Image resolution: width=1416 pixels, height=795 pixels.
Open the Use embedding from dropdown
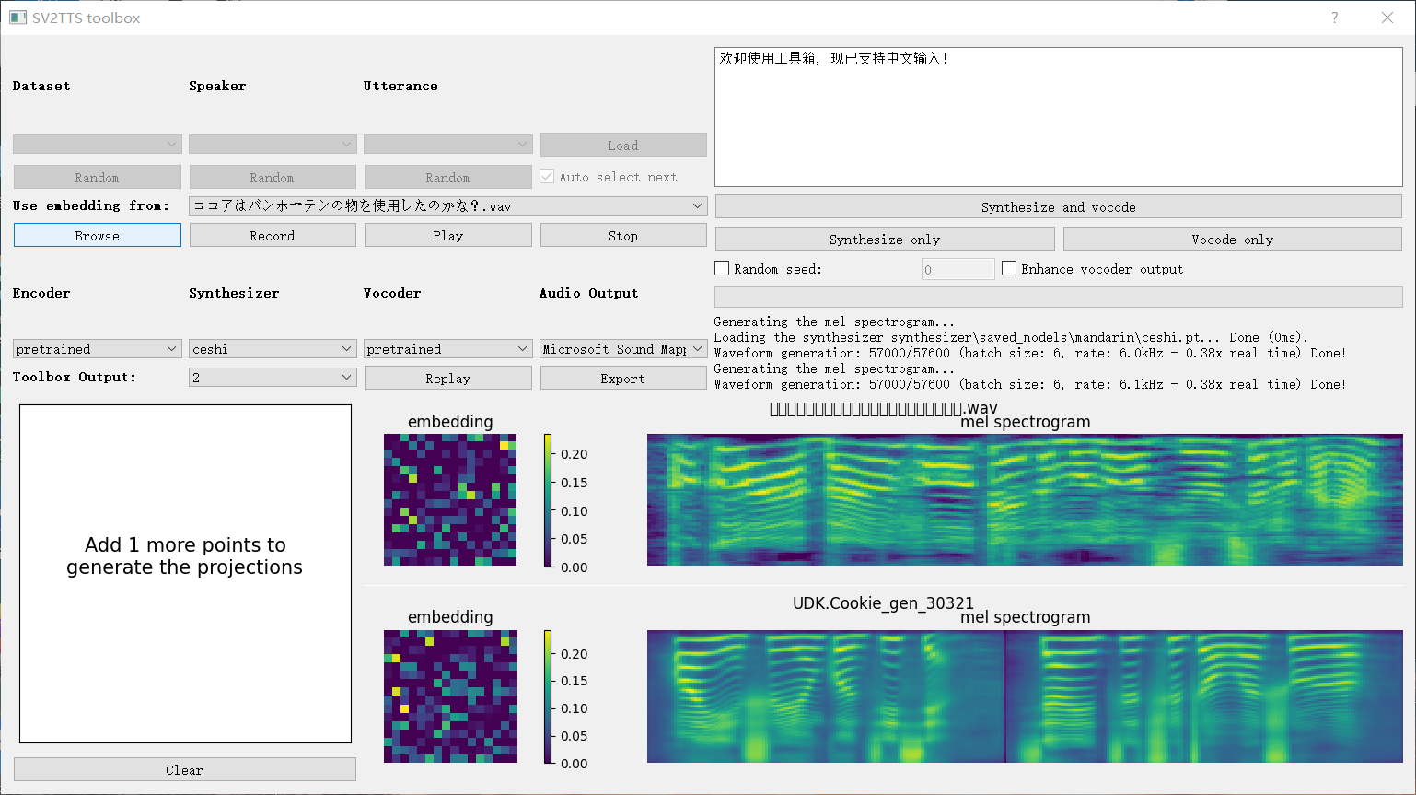click(447, 206)
